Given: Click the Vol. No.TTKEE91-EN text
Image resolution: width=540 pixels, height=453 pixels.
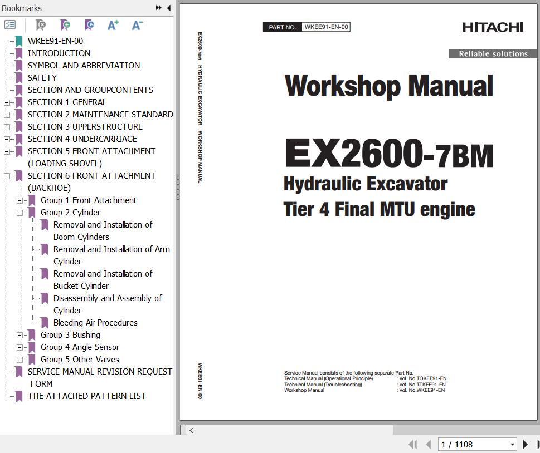Looking at the screenshot, I should (422, 384).
